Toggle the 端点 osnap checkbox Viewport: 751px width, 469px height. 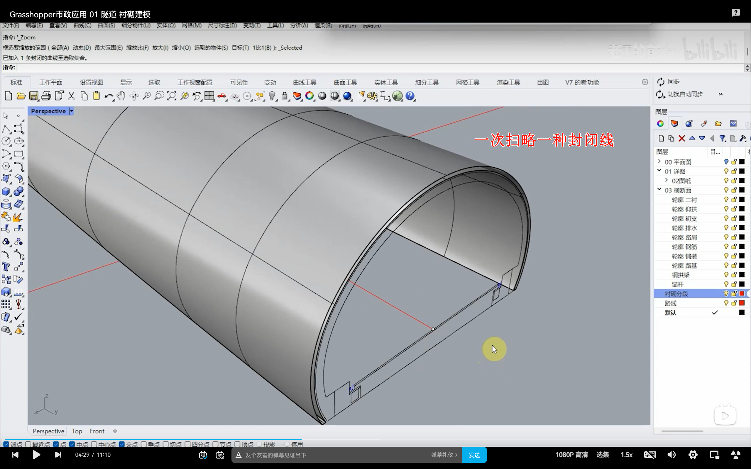(6, 444)
